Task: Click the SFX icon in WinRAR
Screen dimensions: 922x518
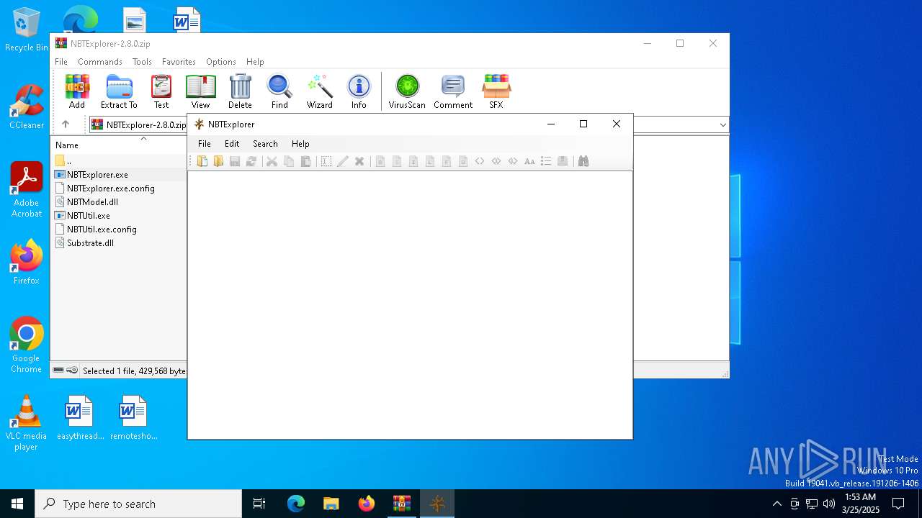Action: click(496, 91)
